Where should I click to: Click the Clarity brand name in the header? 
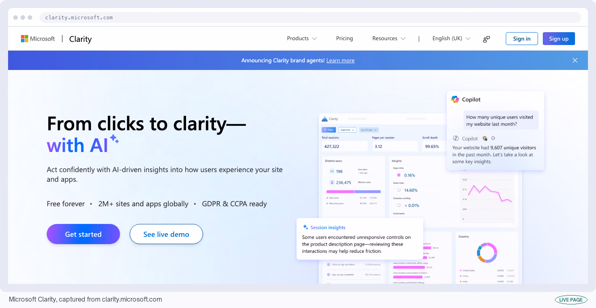click(x=81, y=39)
